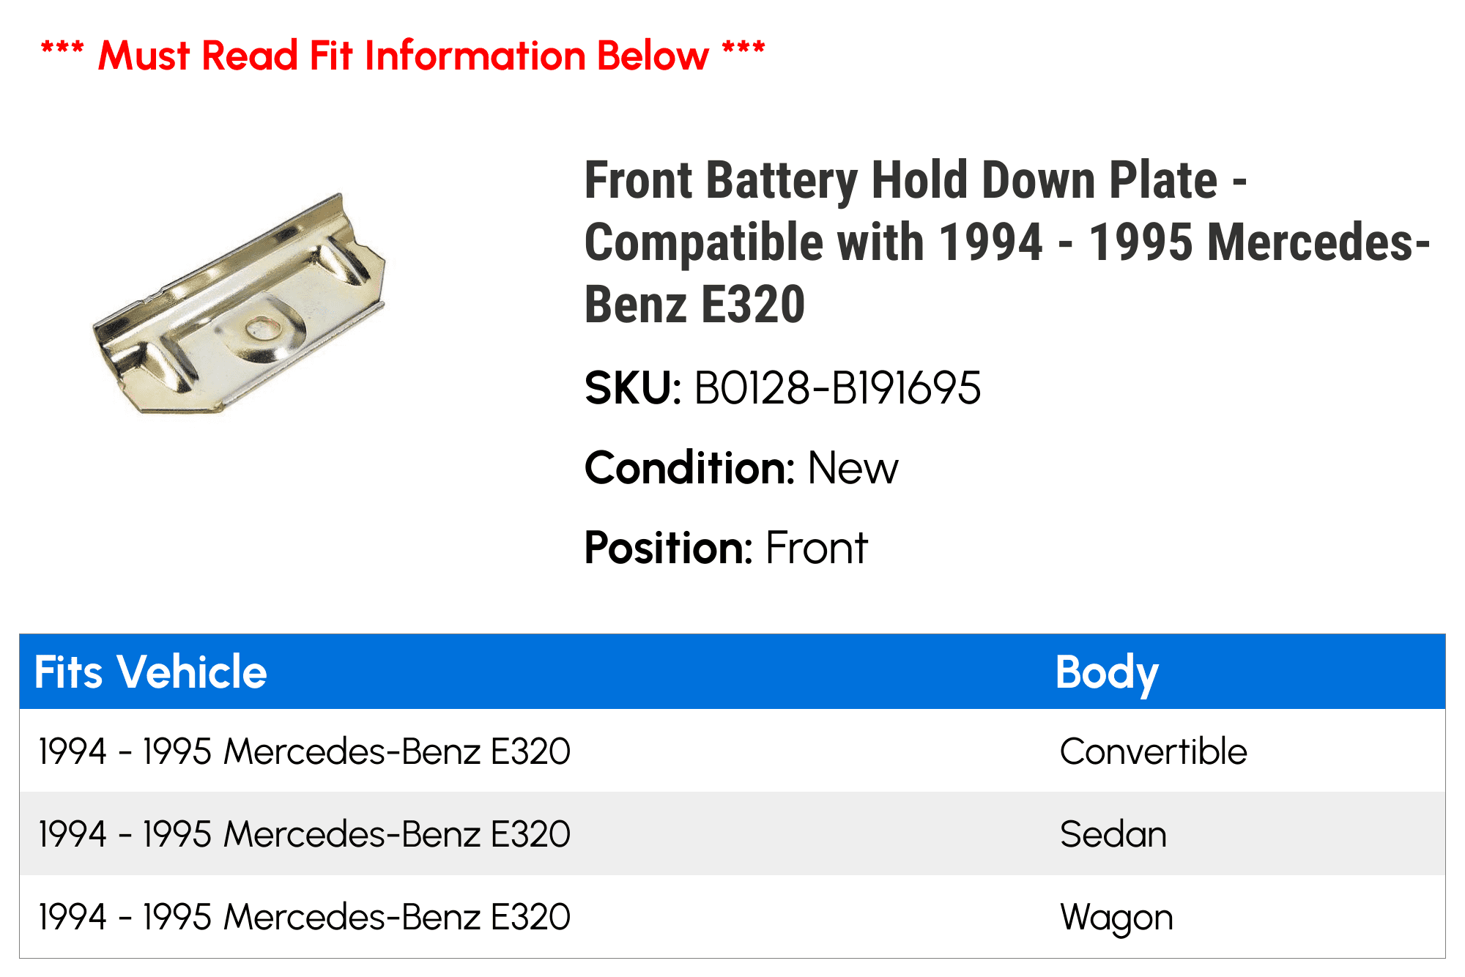The height and width of the screenshot is (977, 1465).
Task: Click the blue table header bar
Action: [x=732, y=672]
